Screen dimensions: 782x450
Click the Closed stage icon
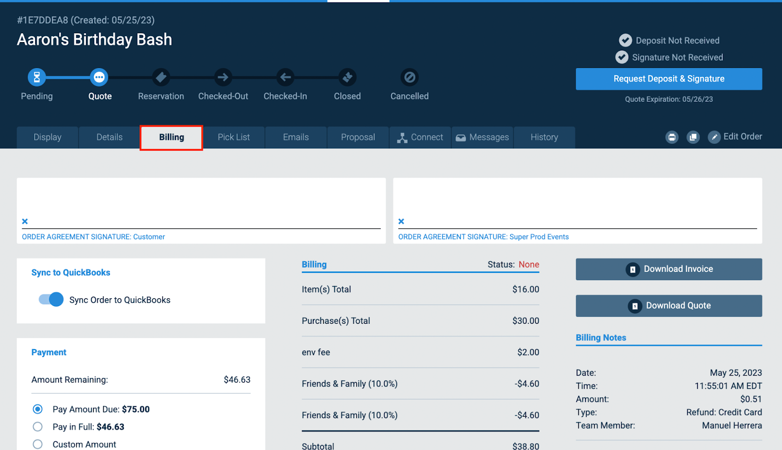[x=347, y=77]
